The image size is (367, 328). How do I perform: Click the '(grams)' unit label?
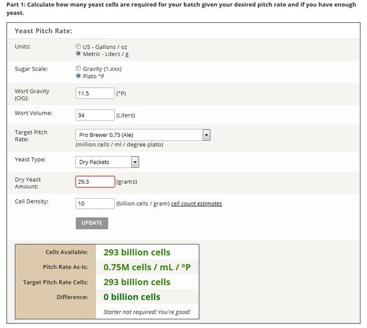[x=127, y=182]
